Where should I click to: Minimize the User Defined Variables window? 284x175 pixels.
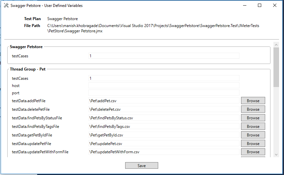(245, 5)
